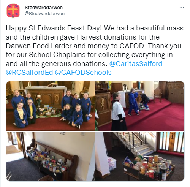Image resolution: width=190 pixels, height=187 pixels.
Task: Open photo of altar server on red carpet
Action: 140,106
